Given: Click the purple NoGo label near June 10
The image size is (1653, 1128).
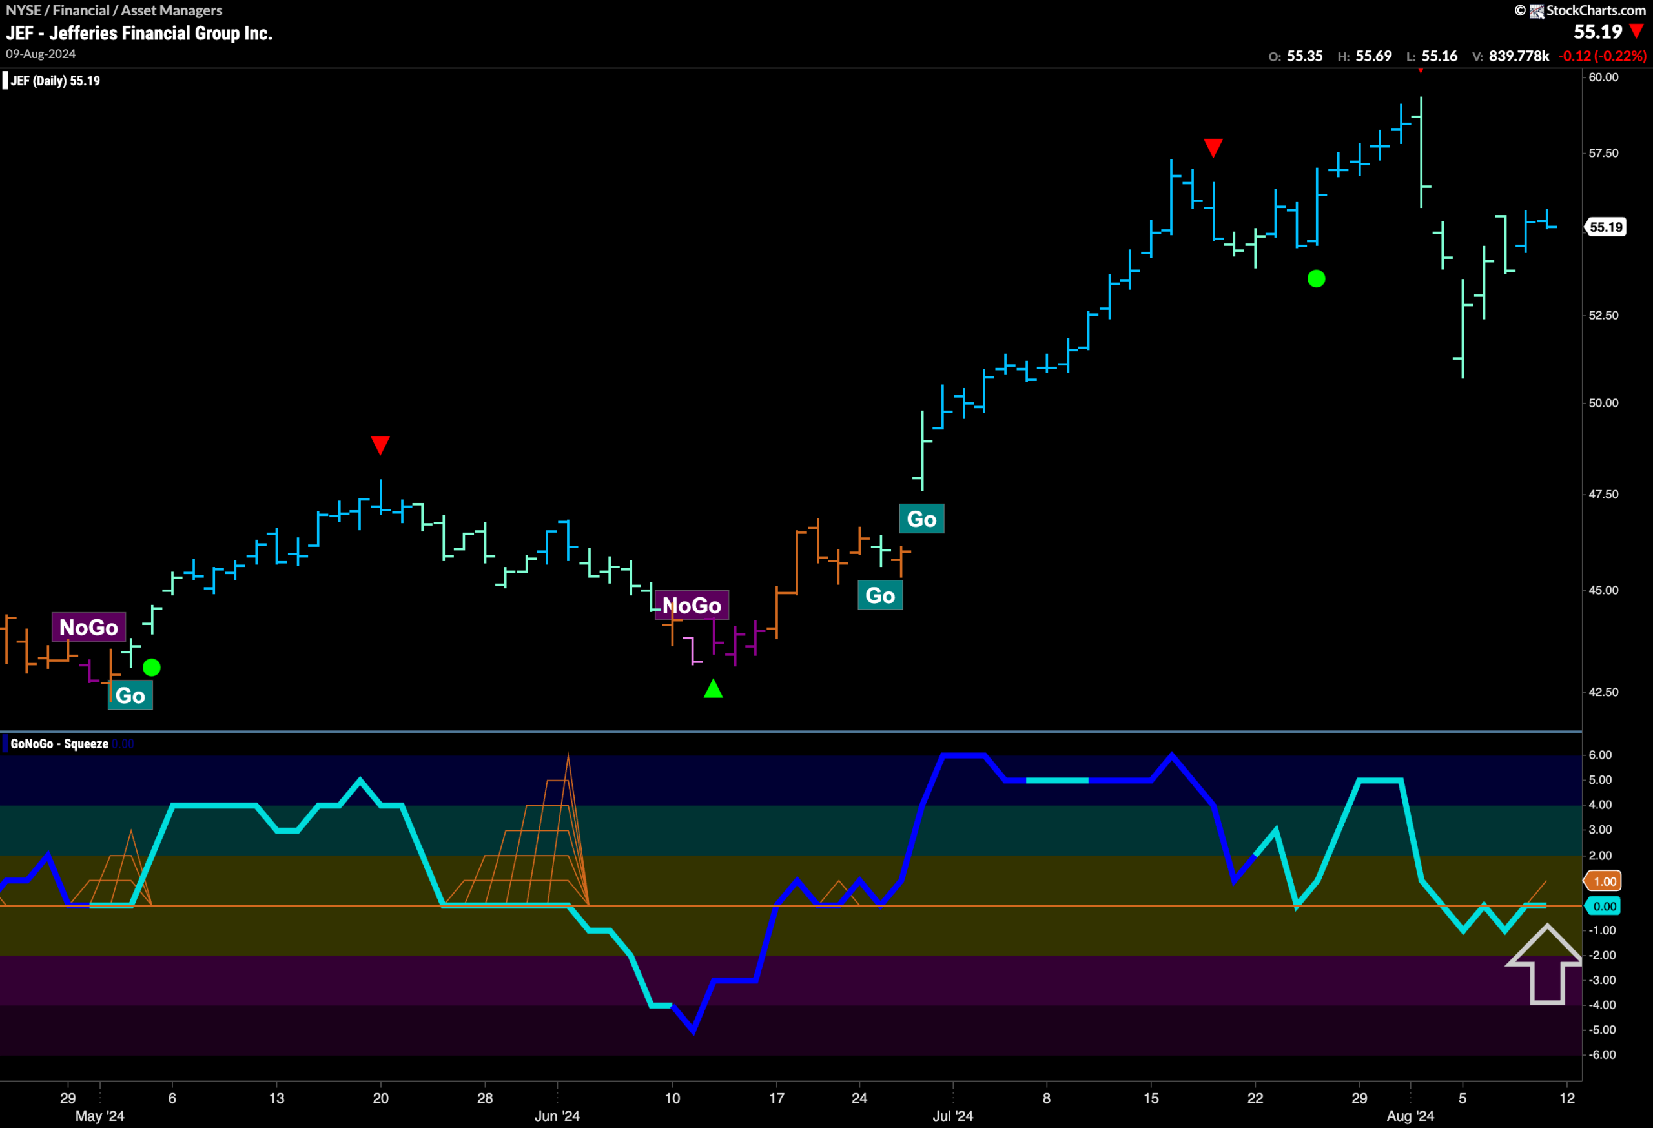Looking at the screenshot, I should coord(692,605).
